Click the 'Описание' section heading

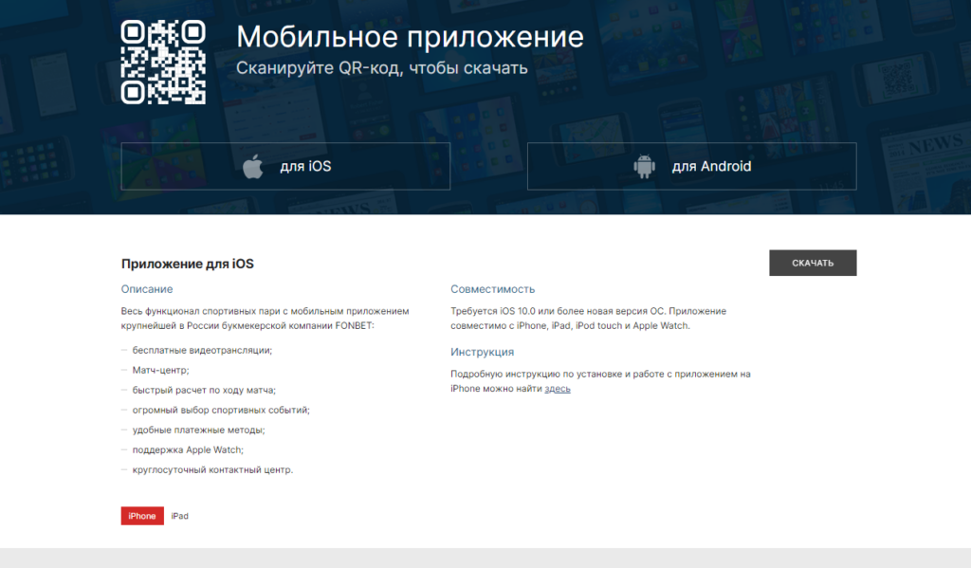(x=147, y=289)
